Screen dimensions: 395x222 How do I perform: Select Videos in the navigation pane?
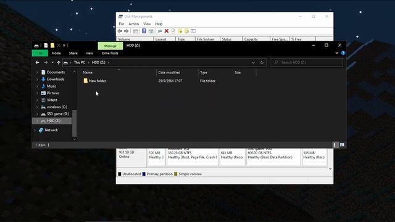coord(52,100)
